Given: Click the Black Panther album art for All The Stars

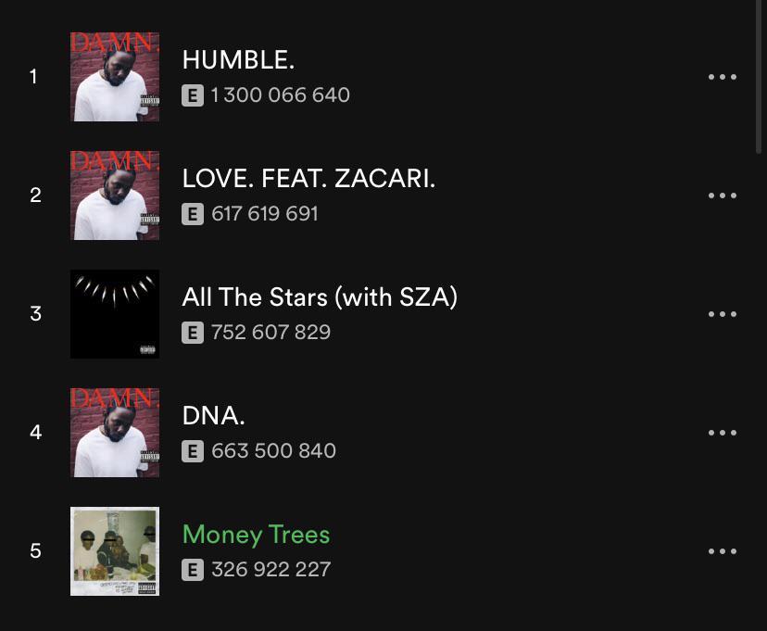Looking at the screenshot, I should click(x=115, y=314).
